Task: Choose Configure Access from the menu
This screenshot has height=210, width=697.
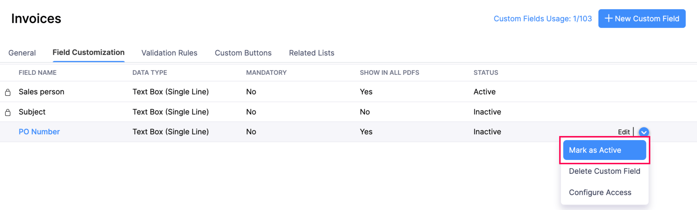Action: [x=600, y=192]
